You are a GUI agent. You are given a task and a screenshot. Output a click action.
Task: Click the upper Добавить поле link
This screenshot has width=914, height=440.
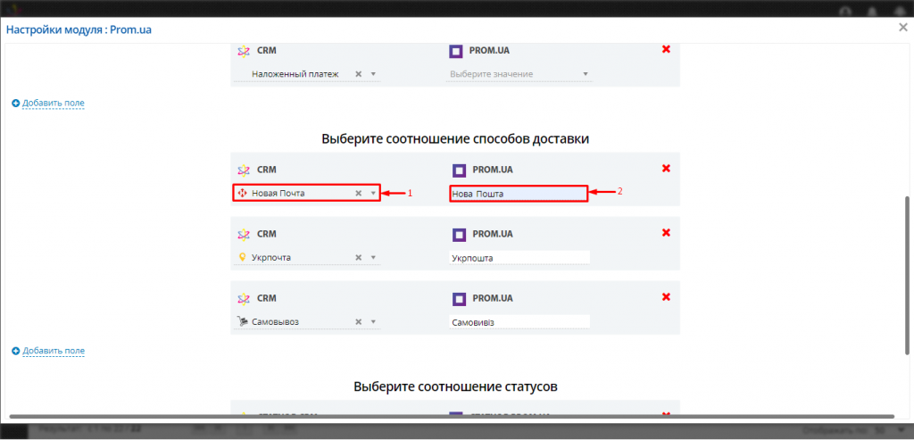coord(54,104)
